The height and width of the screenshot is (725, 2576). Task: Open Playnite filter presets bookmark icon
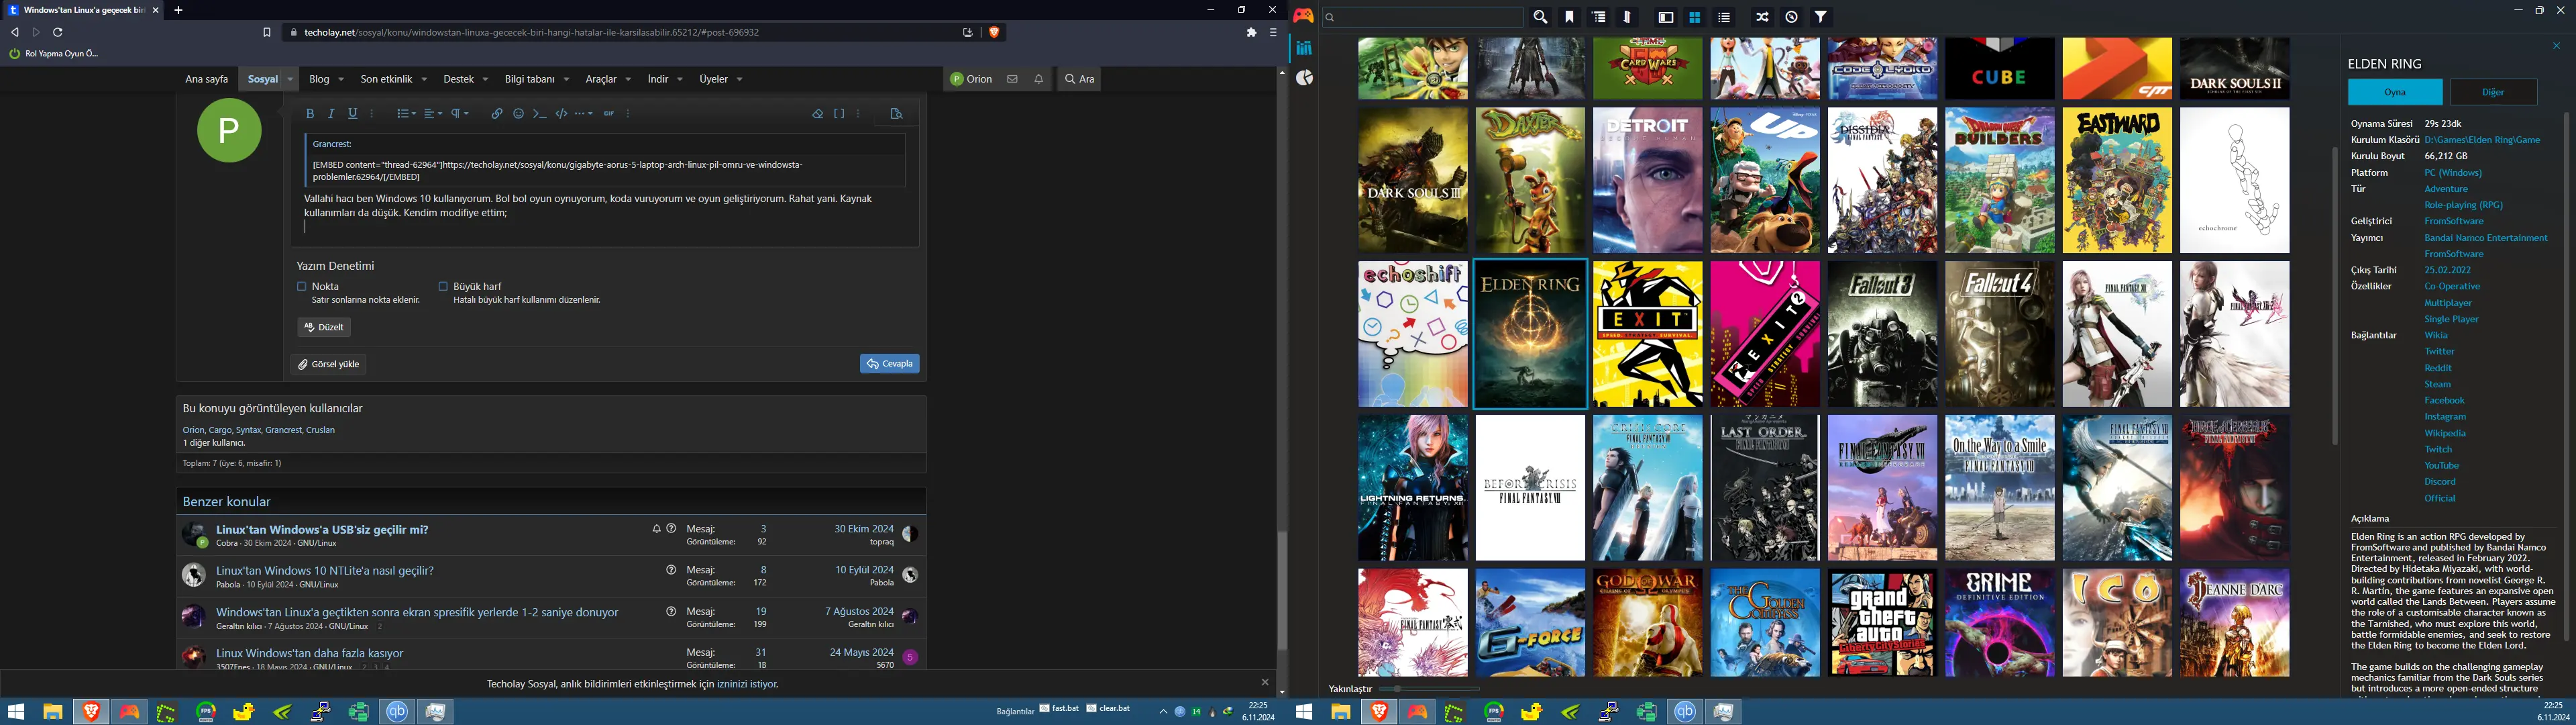(1569, 17)
